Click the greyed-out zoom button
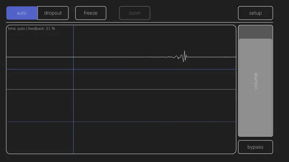The width and height of the screenshot is (289, 162). coord(134,13)
